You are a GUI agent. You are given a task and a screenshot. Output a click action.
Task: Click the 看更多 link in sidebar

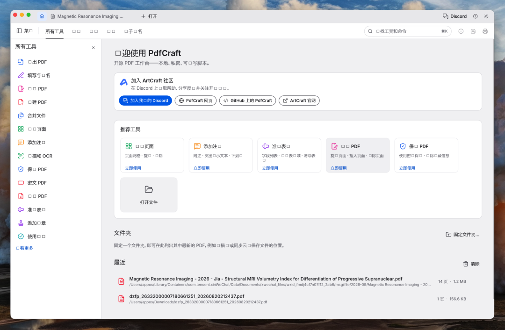(24, 248)
